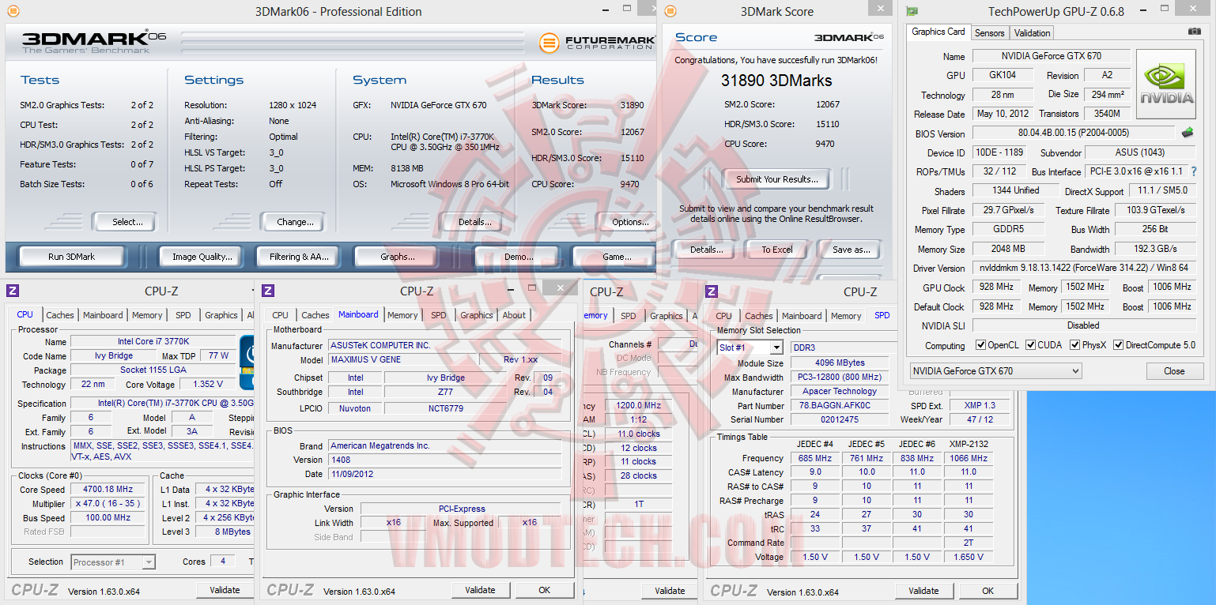Screen dimensions: 1216x605
Task: Select the Graphics Card tab in GPU-Z
Action: click(x=938, y=32)
